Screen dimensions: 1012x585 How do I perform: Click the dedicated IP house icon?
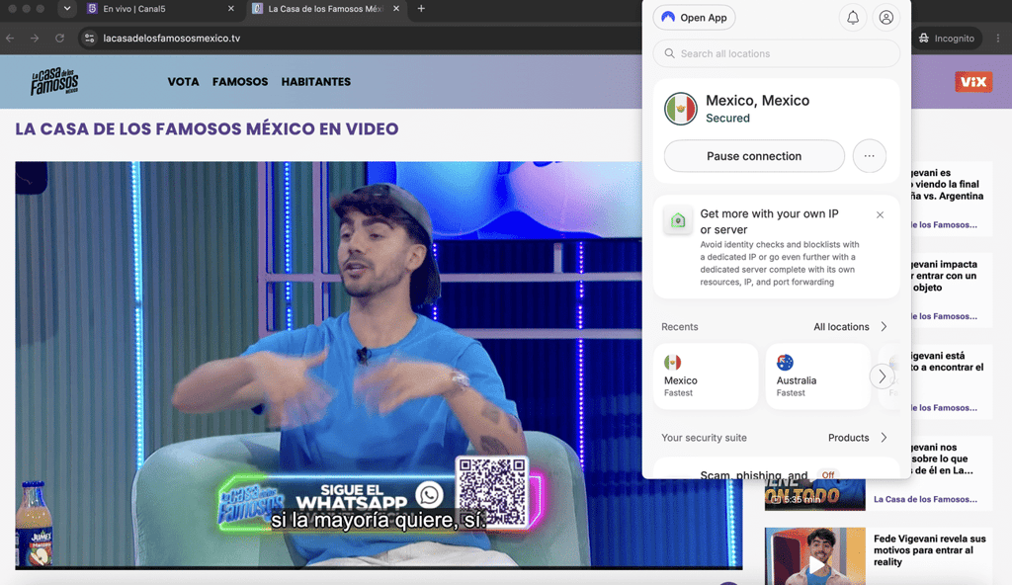point(678,220)
